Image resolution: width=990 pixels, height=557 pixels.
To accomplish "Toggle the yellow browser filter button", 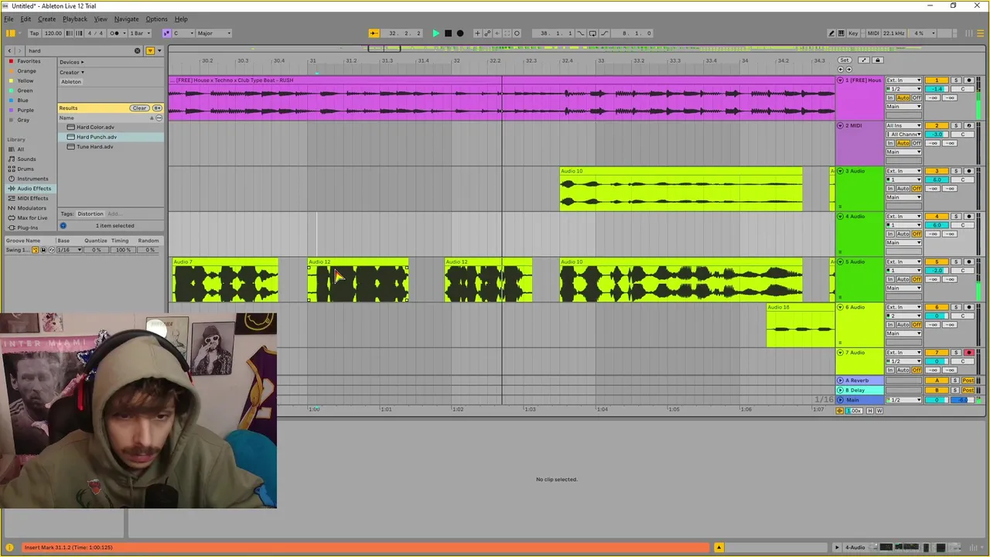I will point(150,50).
